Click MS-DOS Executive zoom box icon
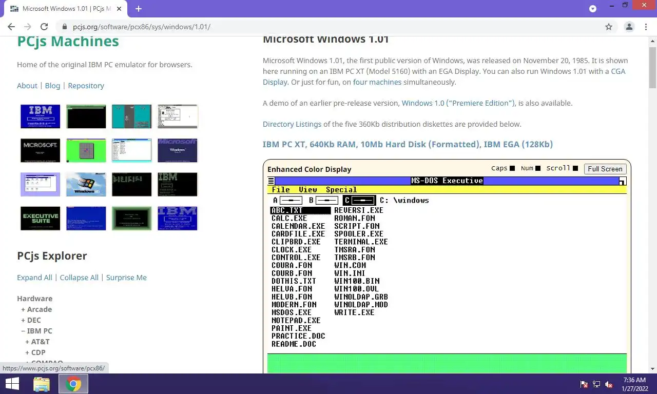The image size is (657, 394). pyautogui.click(x=623, y=181)
